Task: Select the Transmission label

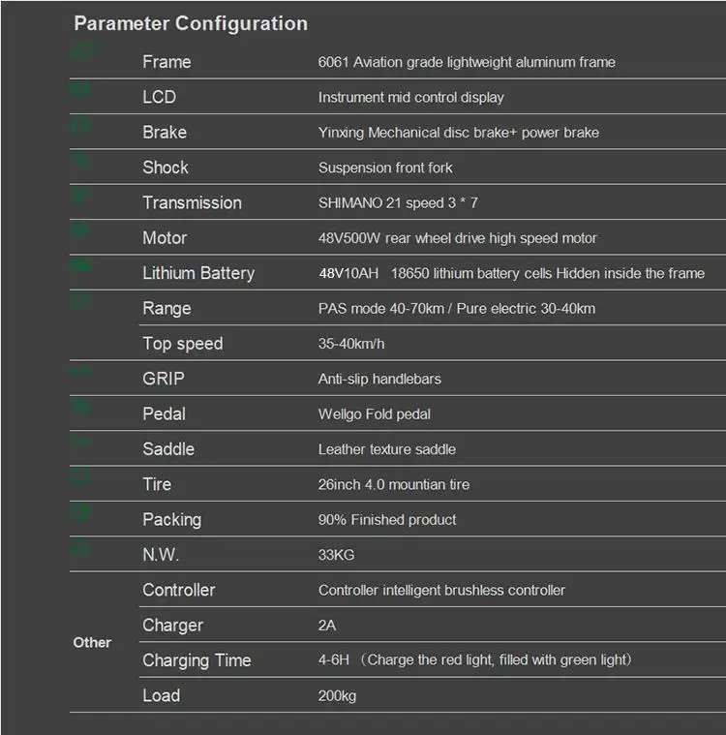Action: click(x=192, y=202)
